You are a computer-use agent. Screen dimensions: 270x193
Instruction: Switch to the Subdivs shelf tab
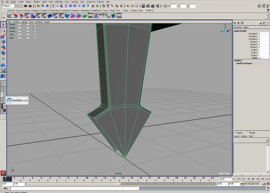[x=45, y=11]
